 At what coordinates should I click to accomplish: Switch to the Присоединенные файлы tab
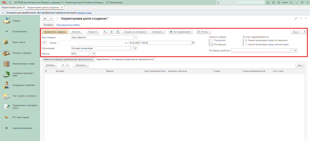click(68, 25)
